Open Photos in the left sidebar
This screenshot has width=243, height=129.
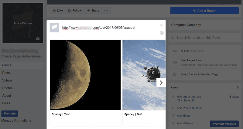7,88
